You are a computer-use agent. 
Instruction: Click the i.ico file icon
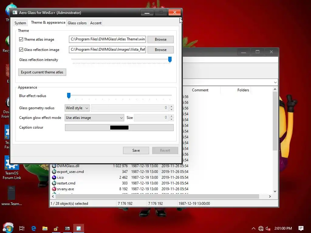[x=54, y=177]
